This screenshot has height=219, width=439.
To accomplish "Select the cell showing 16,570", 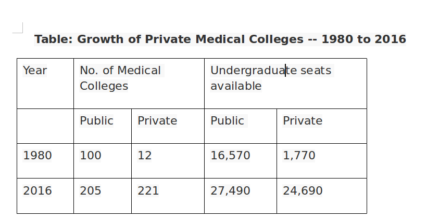I will pyautogui.click(x=230, y=155).
